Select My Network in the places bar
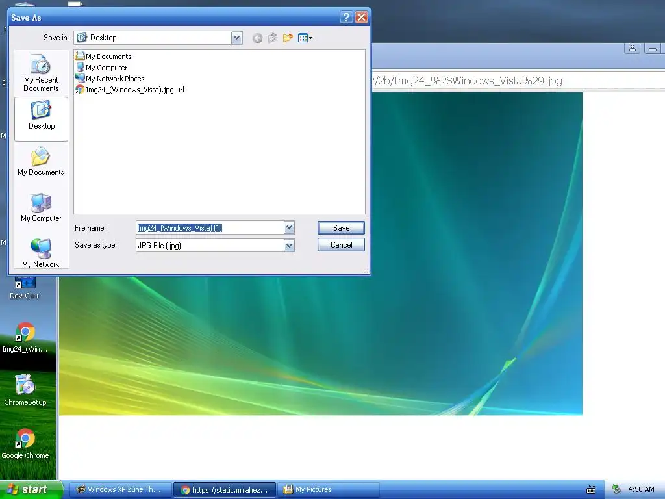 [41, 253]
